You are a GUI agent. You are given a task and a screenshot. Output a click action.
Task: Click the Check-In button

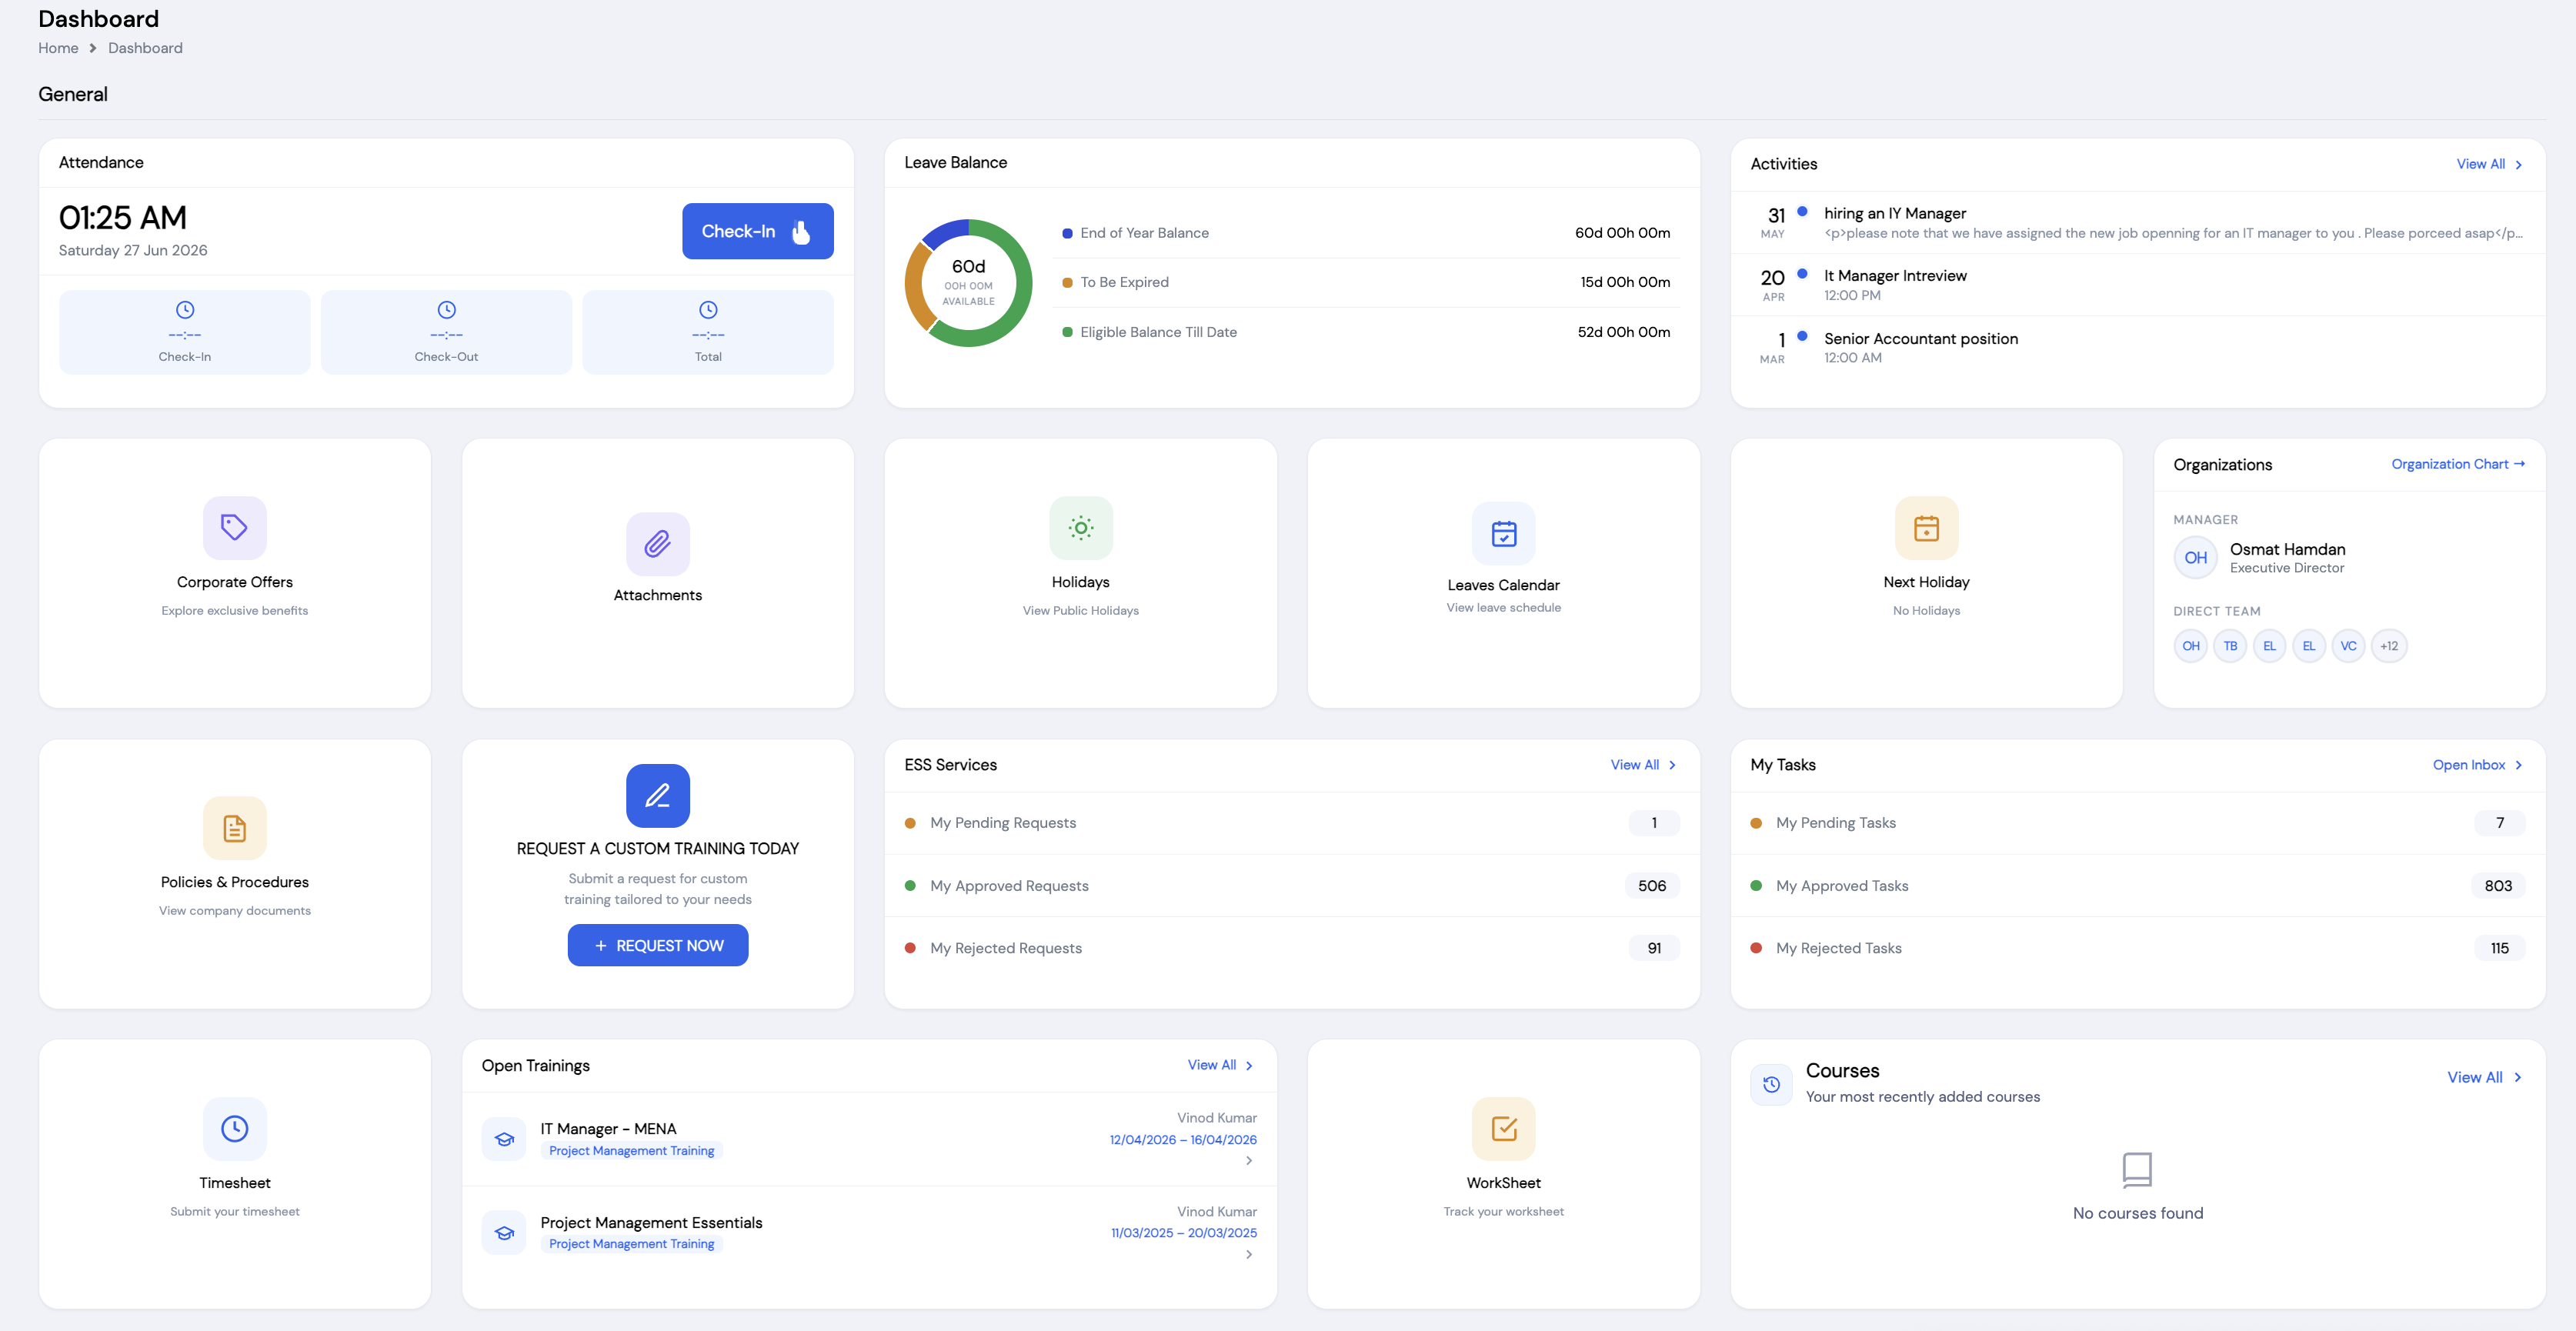tap(757, 231)
